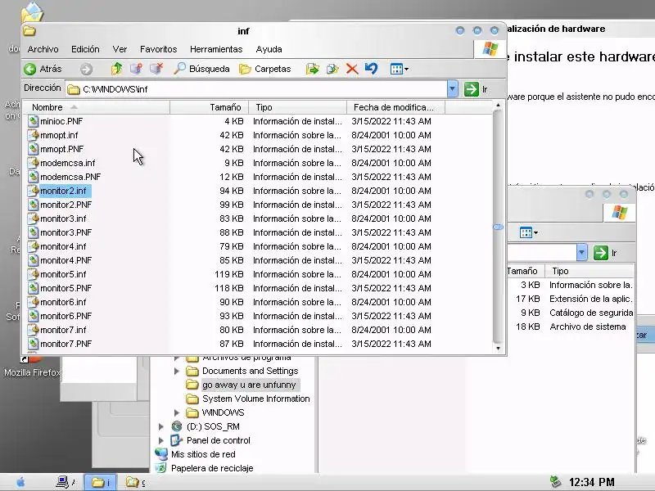Image resolution: width=655 pixels, height=491 pixels.
Task: Click the greyed-out Forward arrow icon
Action: coord(86,69)
